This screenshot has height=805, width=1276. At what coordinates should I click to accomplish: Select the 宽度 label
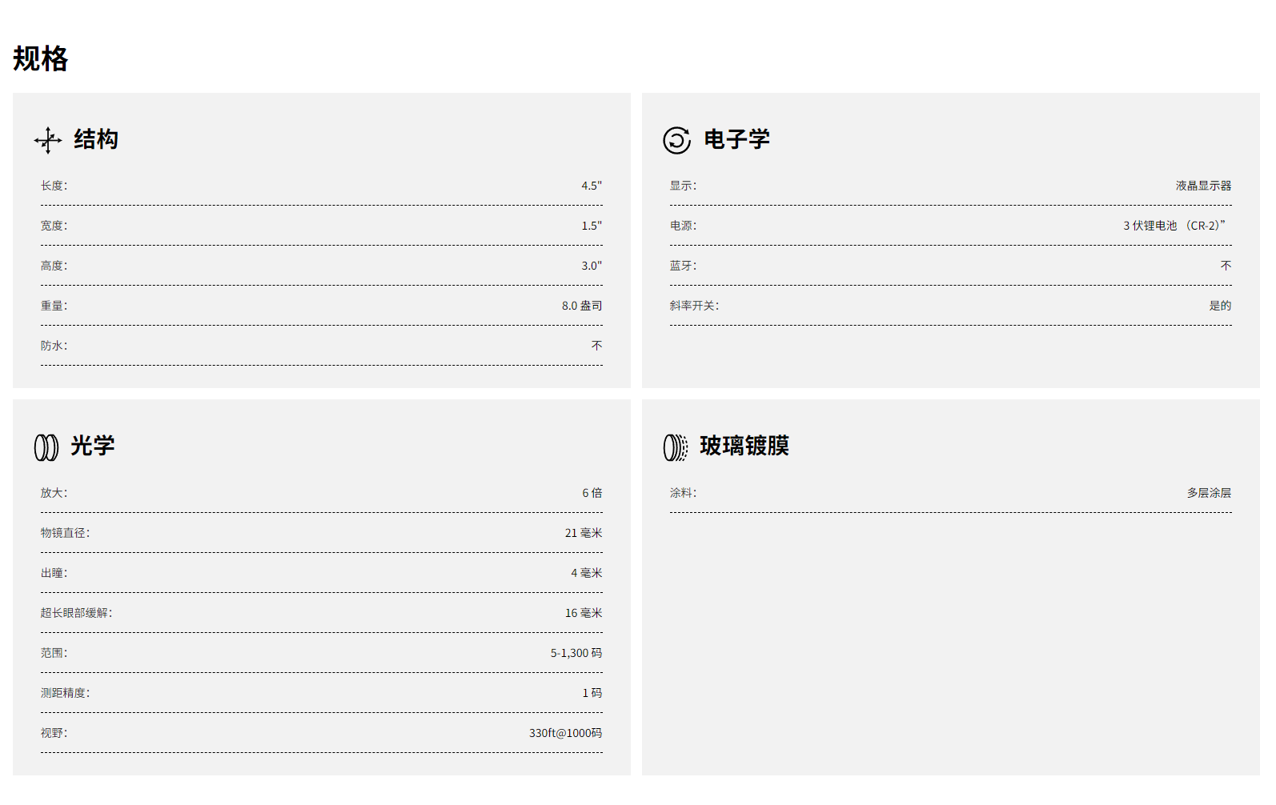click(54, 226)
